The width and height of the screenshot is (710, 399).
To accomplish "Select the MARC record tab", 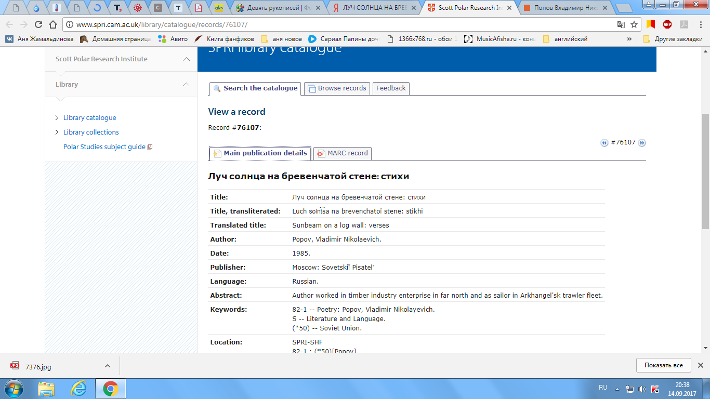I will pos(342,153).
